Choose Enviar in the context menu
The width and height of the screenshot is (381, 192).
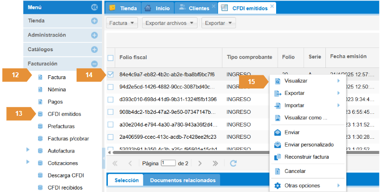308,132
